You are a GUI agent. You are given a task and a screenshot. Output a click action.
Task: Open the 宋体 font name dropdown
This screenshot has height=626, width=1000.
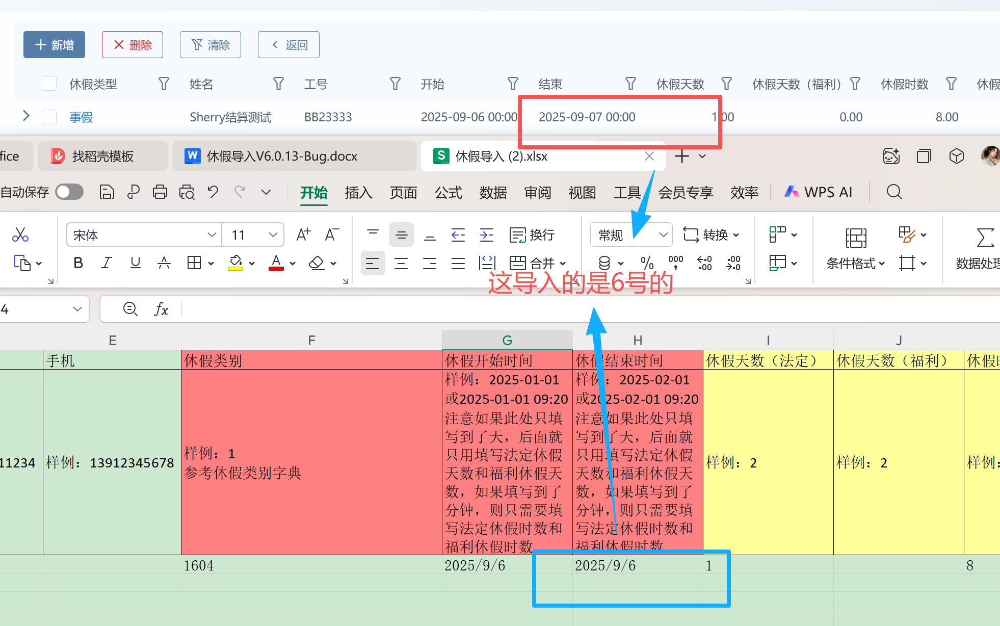[x=212, y=235]
